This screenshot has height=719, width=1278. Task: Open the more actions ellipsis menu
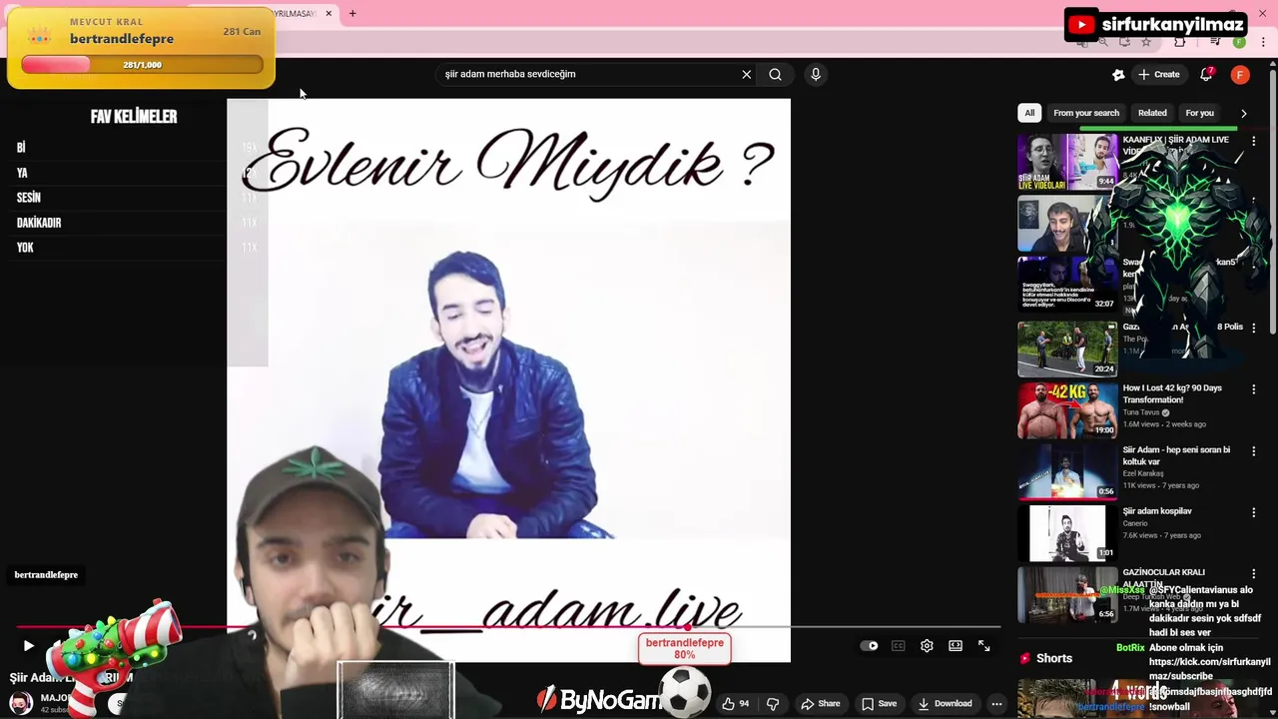[x=996, y=704]
